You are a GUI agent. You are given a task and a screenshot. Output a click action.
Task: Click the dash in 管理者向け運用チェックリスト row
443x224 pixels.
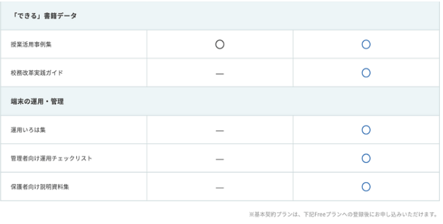coord(220,159)
